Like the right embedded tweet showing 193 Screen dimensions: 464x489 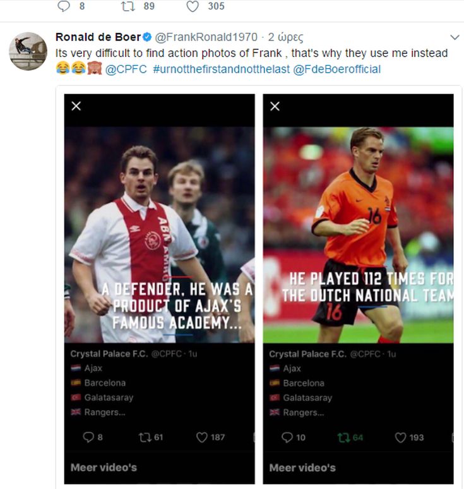pos(401,437)
